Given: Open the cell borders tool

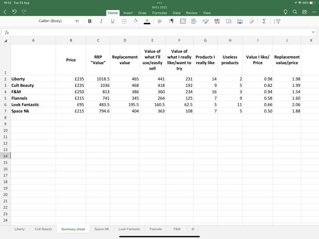Looking at the screenshot, I should pyautogui.click(x=124, y=21).
